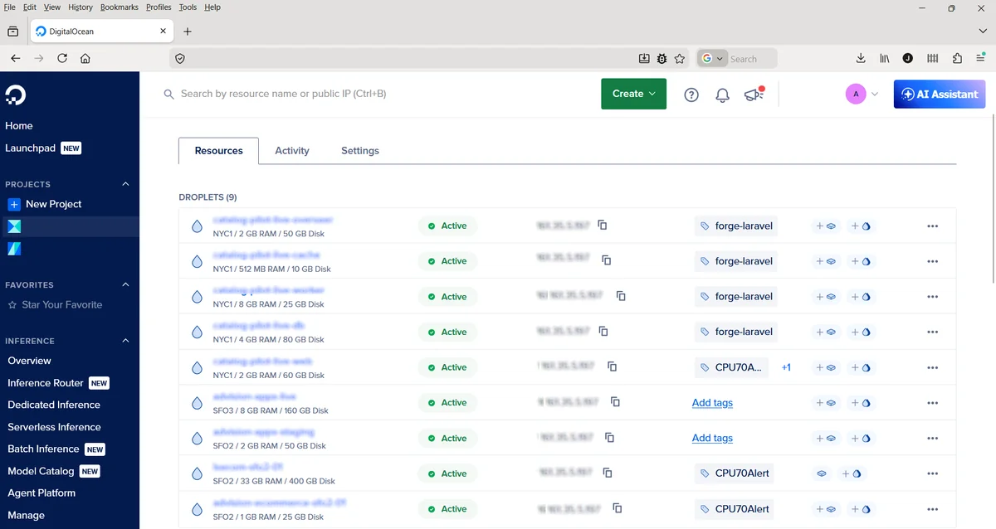
Task: Open the Profiles menu
Action: [x=159, y=7]
